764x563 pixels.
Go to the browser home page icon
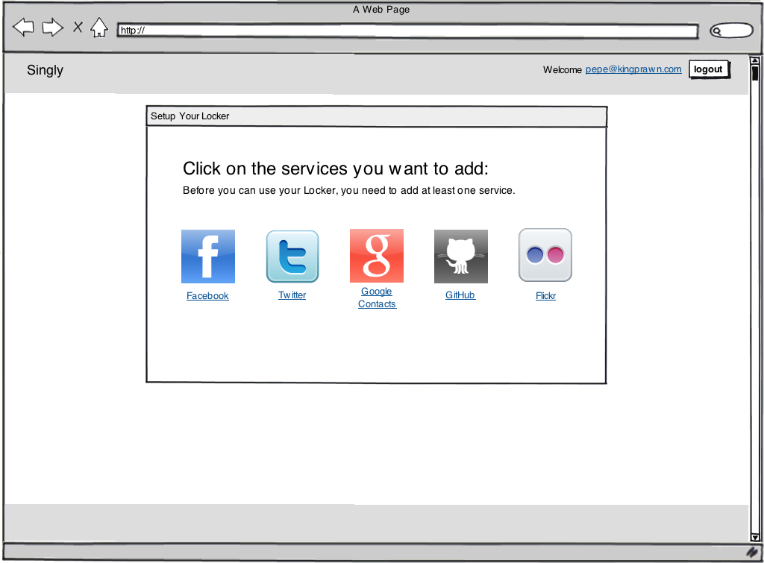99,28
